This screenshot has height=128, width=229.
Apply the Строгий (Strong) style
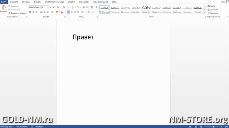[198, 10]
